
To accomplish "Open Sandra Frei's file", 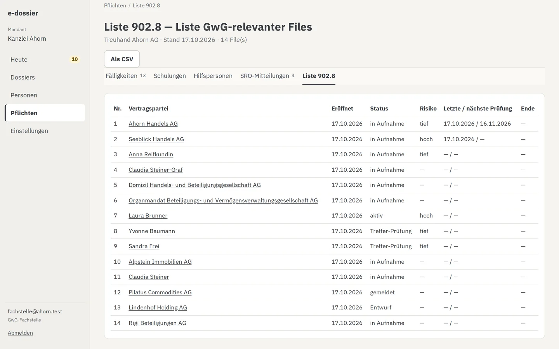I will [144, 246].
